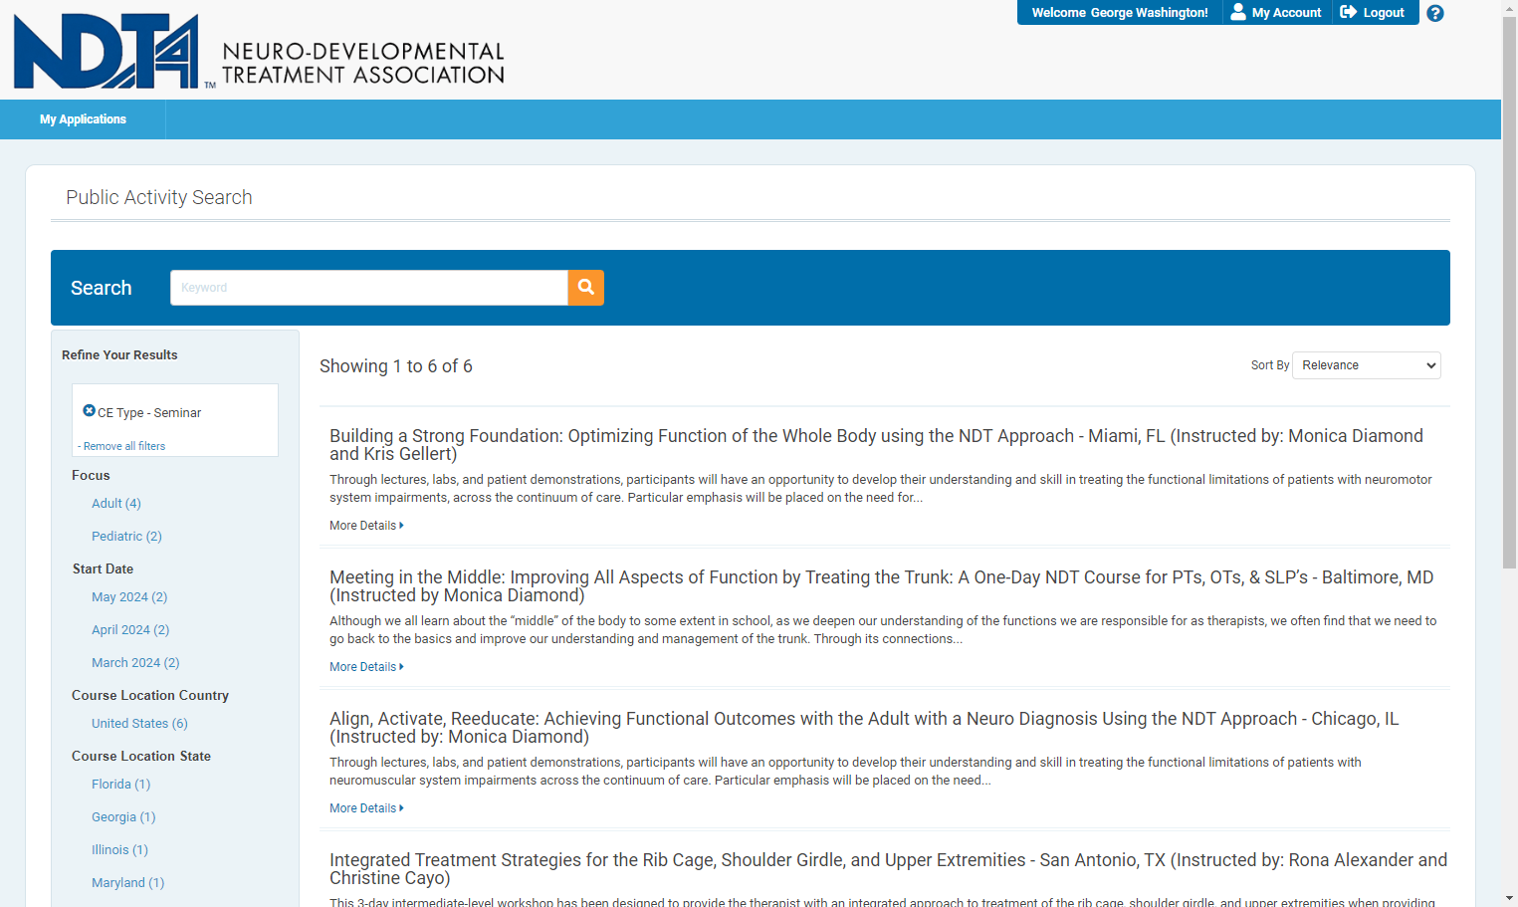This screenshot has width=1518, height=907.
Task: Open Meeting in the Middle course title
Action: click(x=882, y=586)
